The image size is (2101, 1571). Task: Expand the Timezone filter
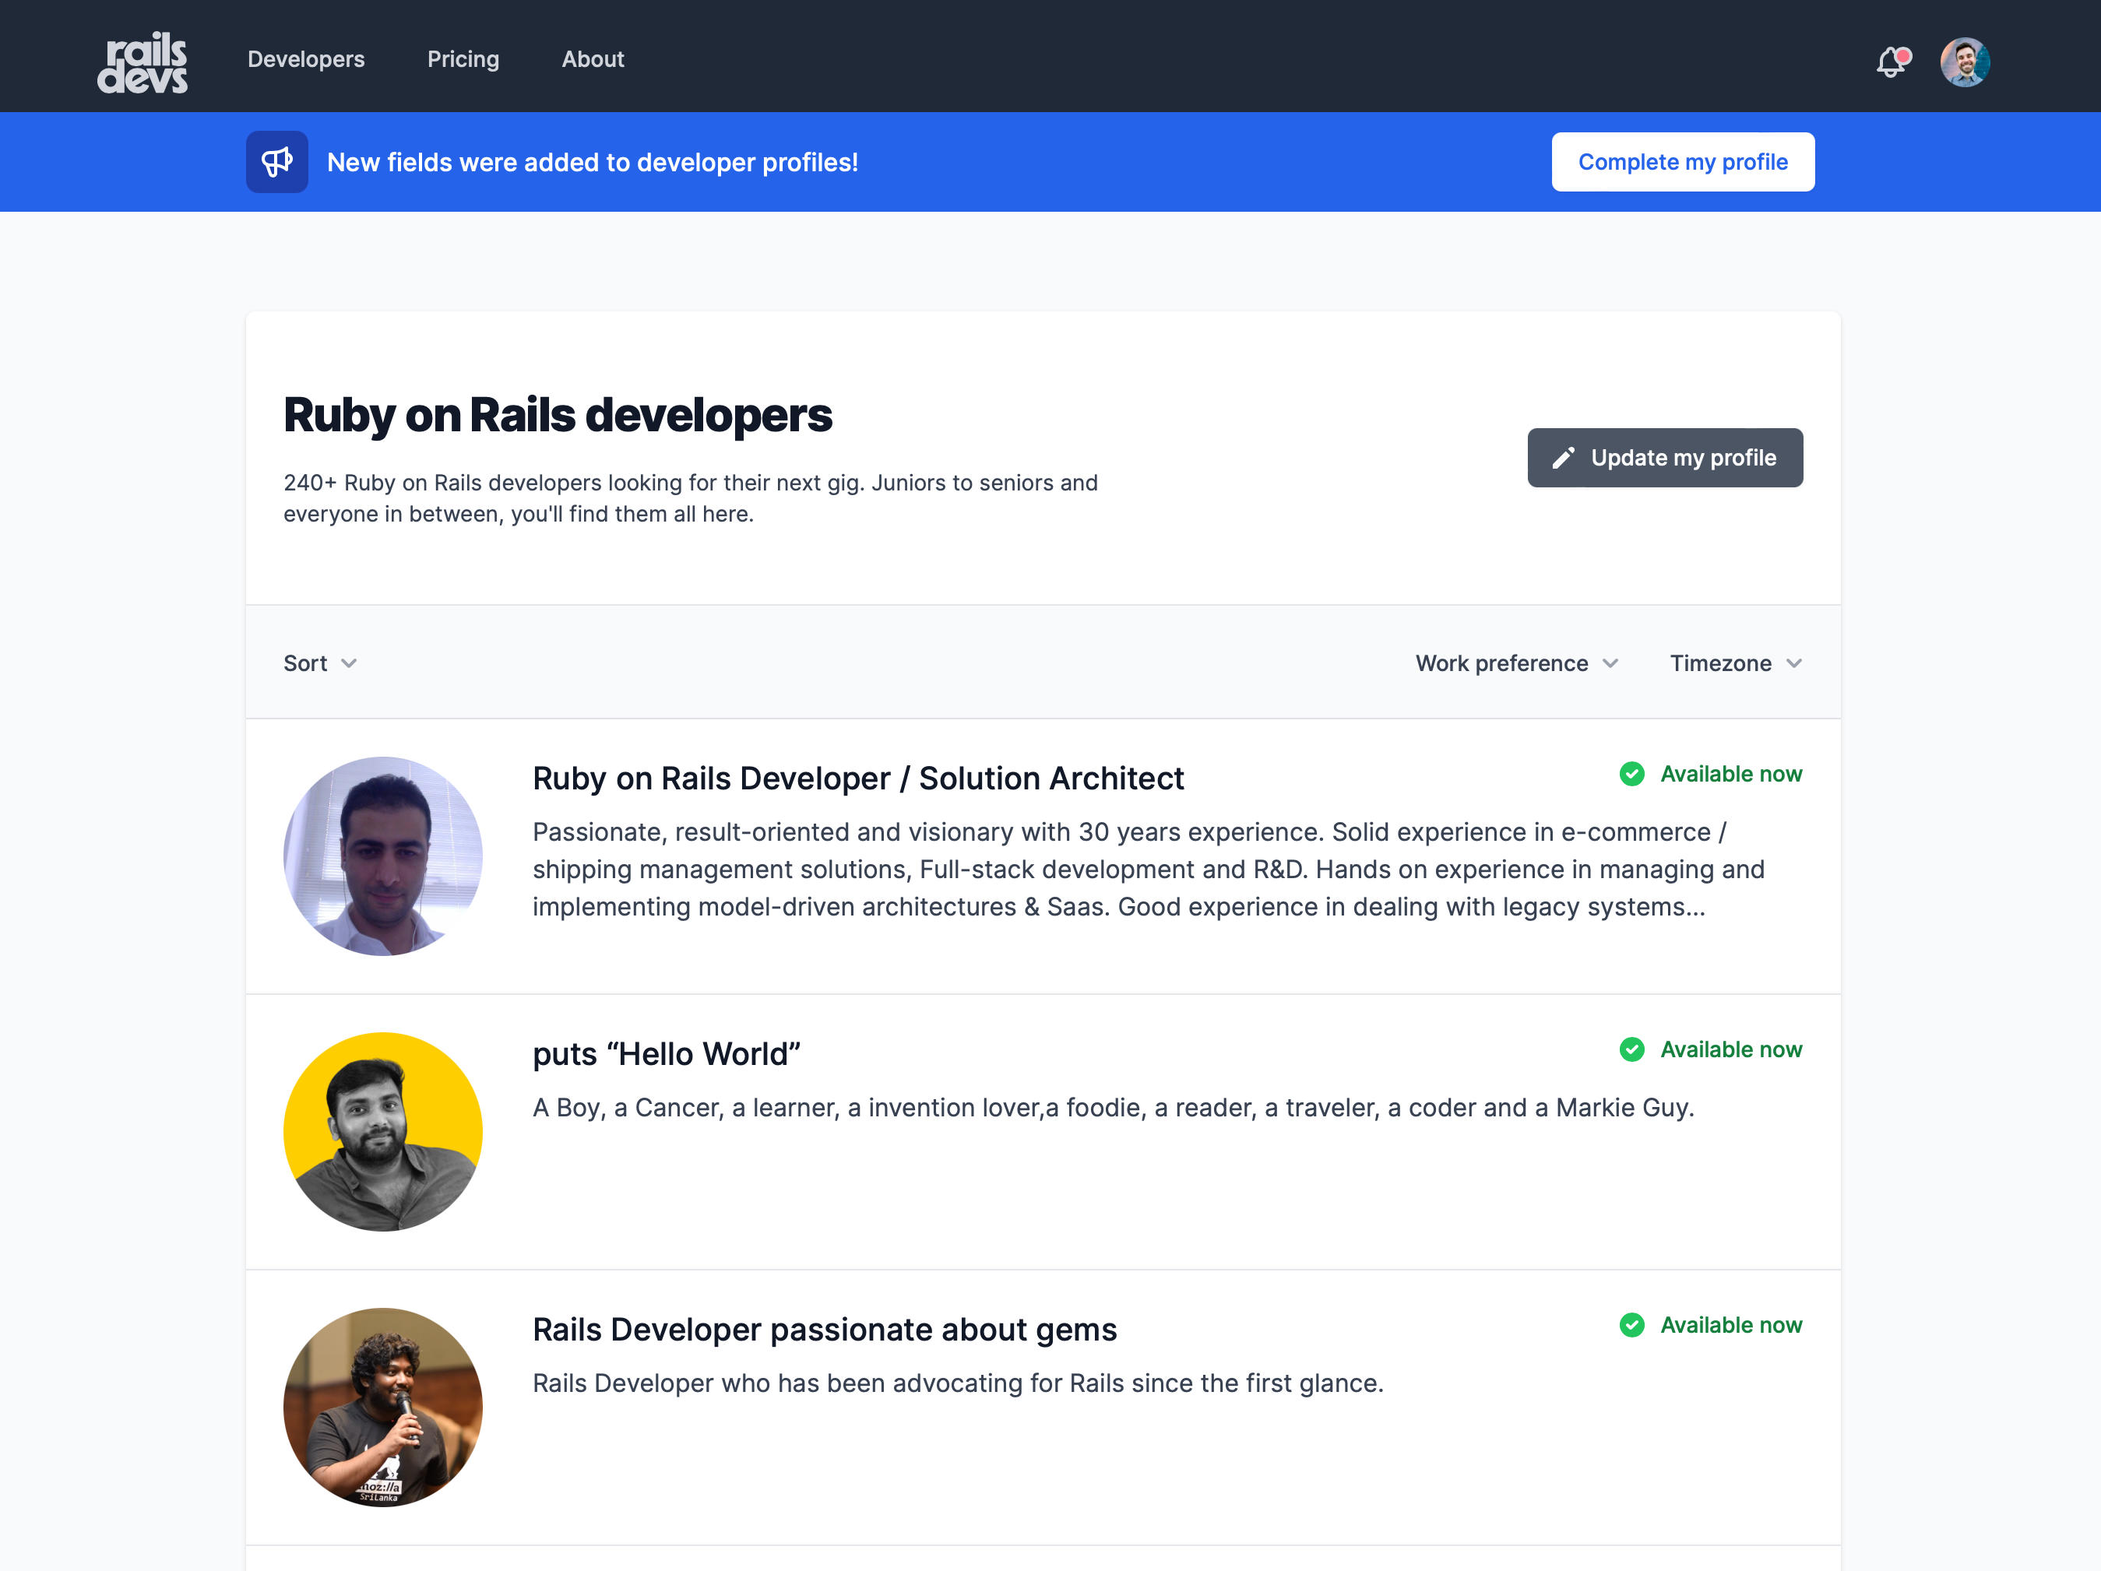[1735, 663]
